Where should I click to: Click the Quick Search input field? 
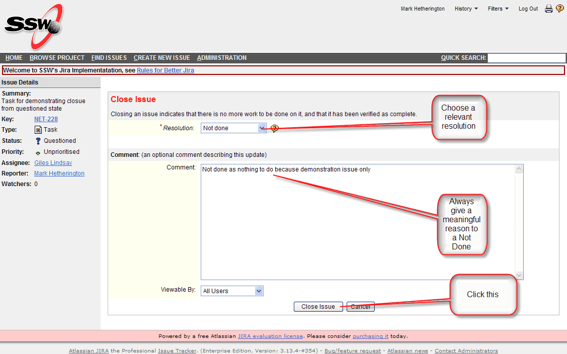pos(527,58)
